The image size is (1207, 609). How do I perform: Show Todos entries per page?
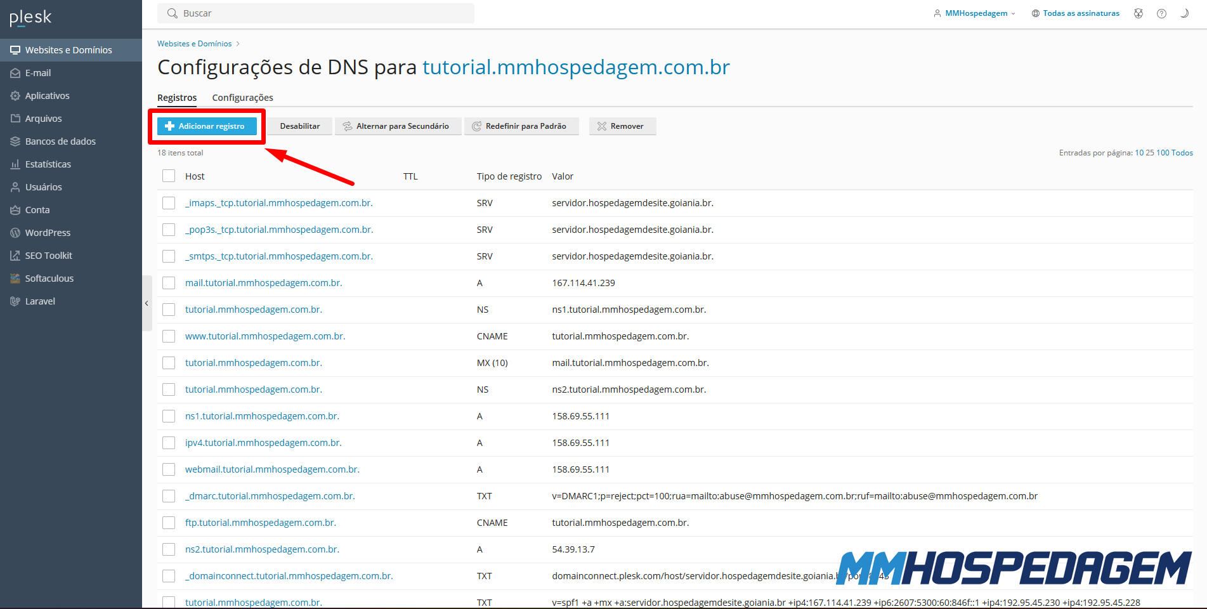1182,153
